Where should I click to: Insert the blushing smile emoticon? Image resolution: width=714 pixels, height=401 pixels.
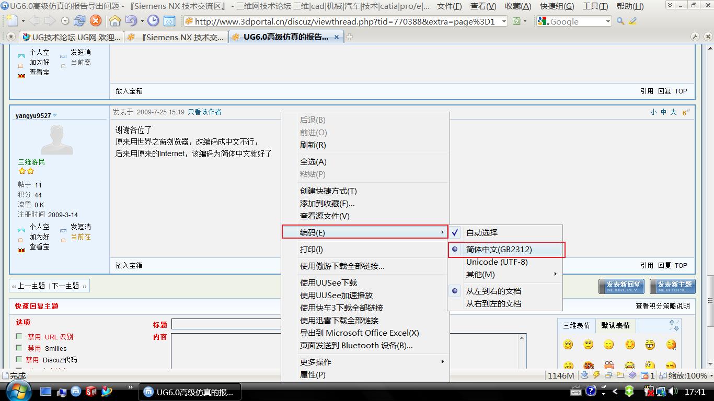630,345
